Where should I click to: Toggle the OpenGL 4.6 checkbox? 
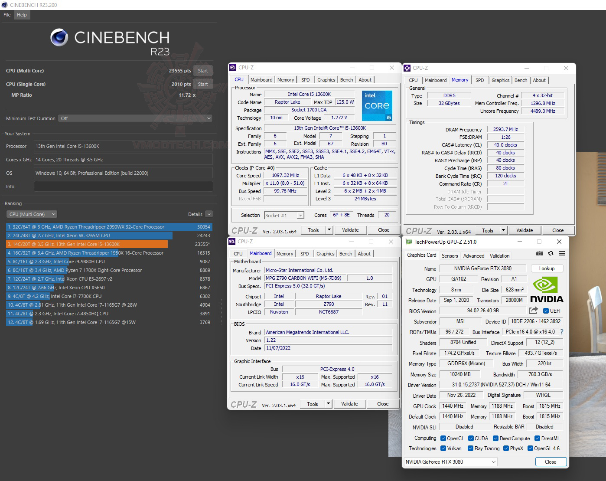click(530, 448)
